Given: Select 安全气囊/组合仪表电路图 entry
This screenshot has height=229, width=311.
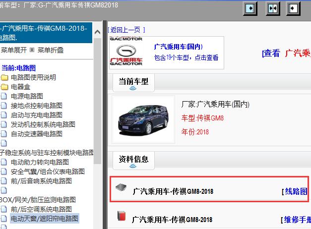Looking at the screenshot, I should [x=48, y=172].
